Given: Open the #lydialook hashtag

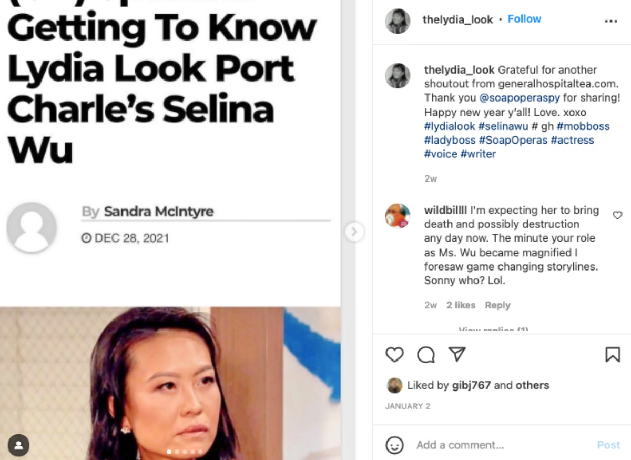Looking at the screenshot, I should pos(450,126).
